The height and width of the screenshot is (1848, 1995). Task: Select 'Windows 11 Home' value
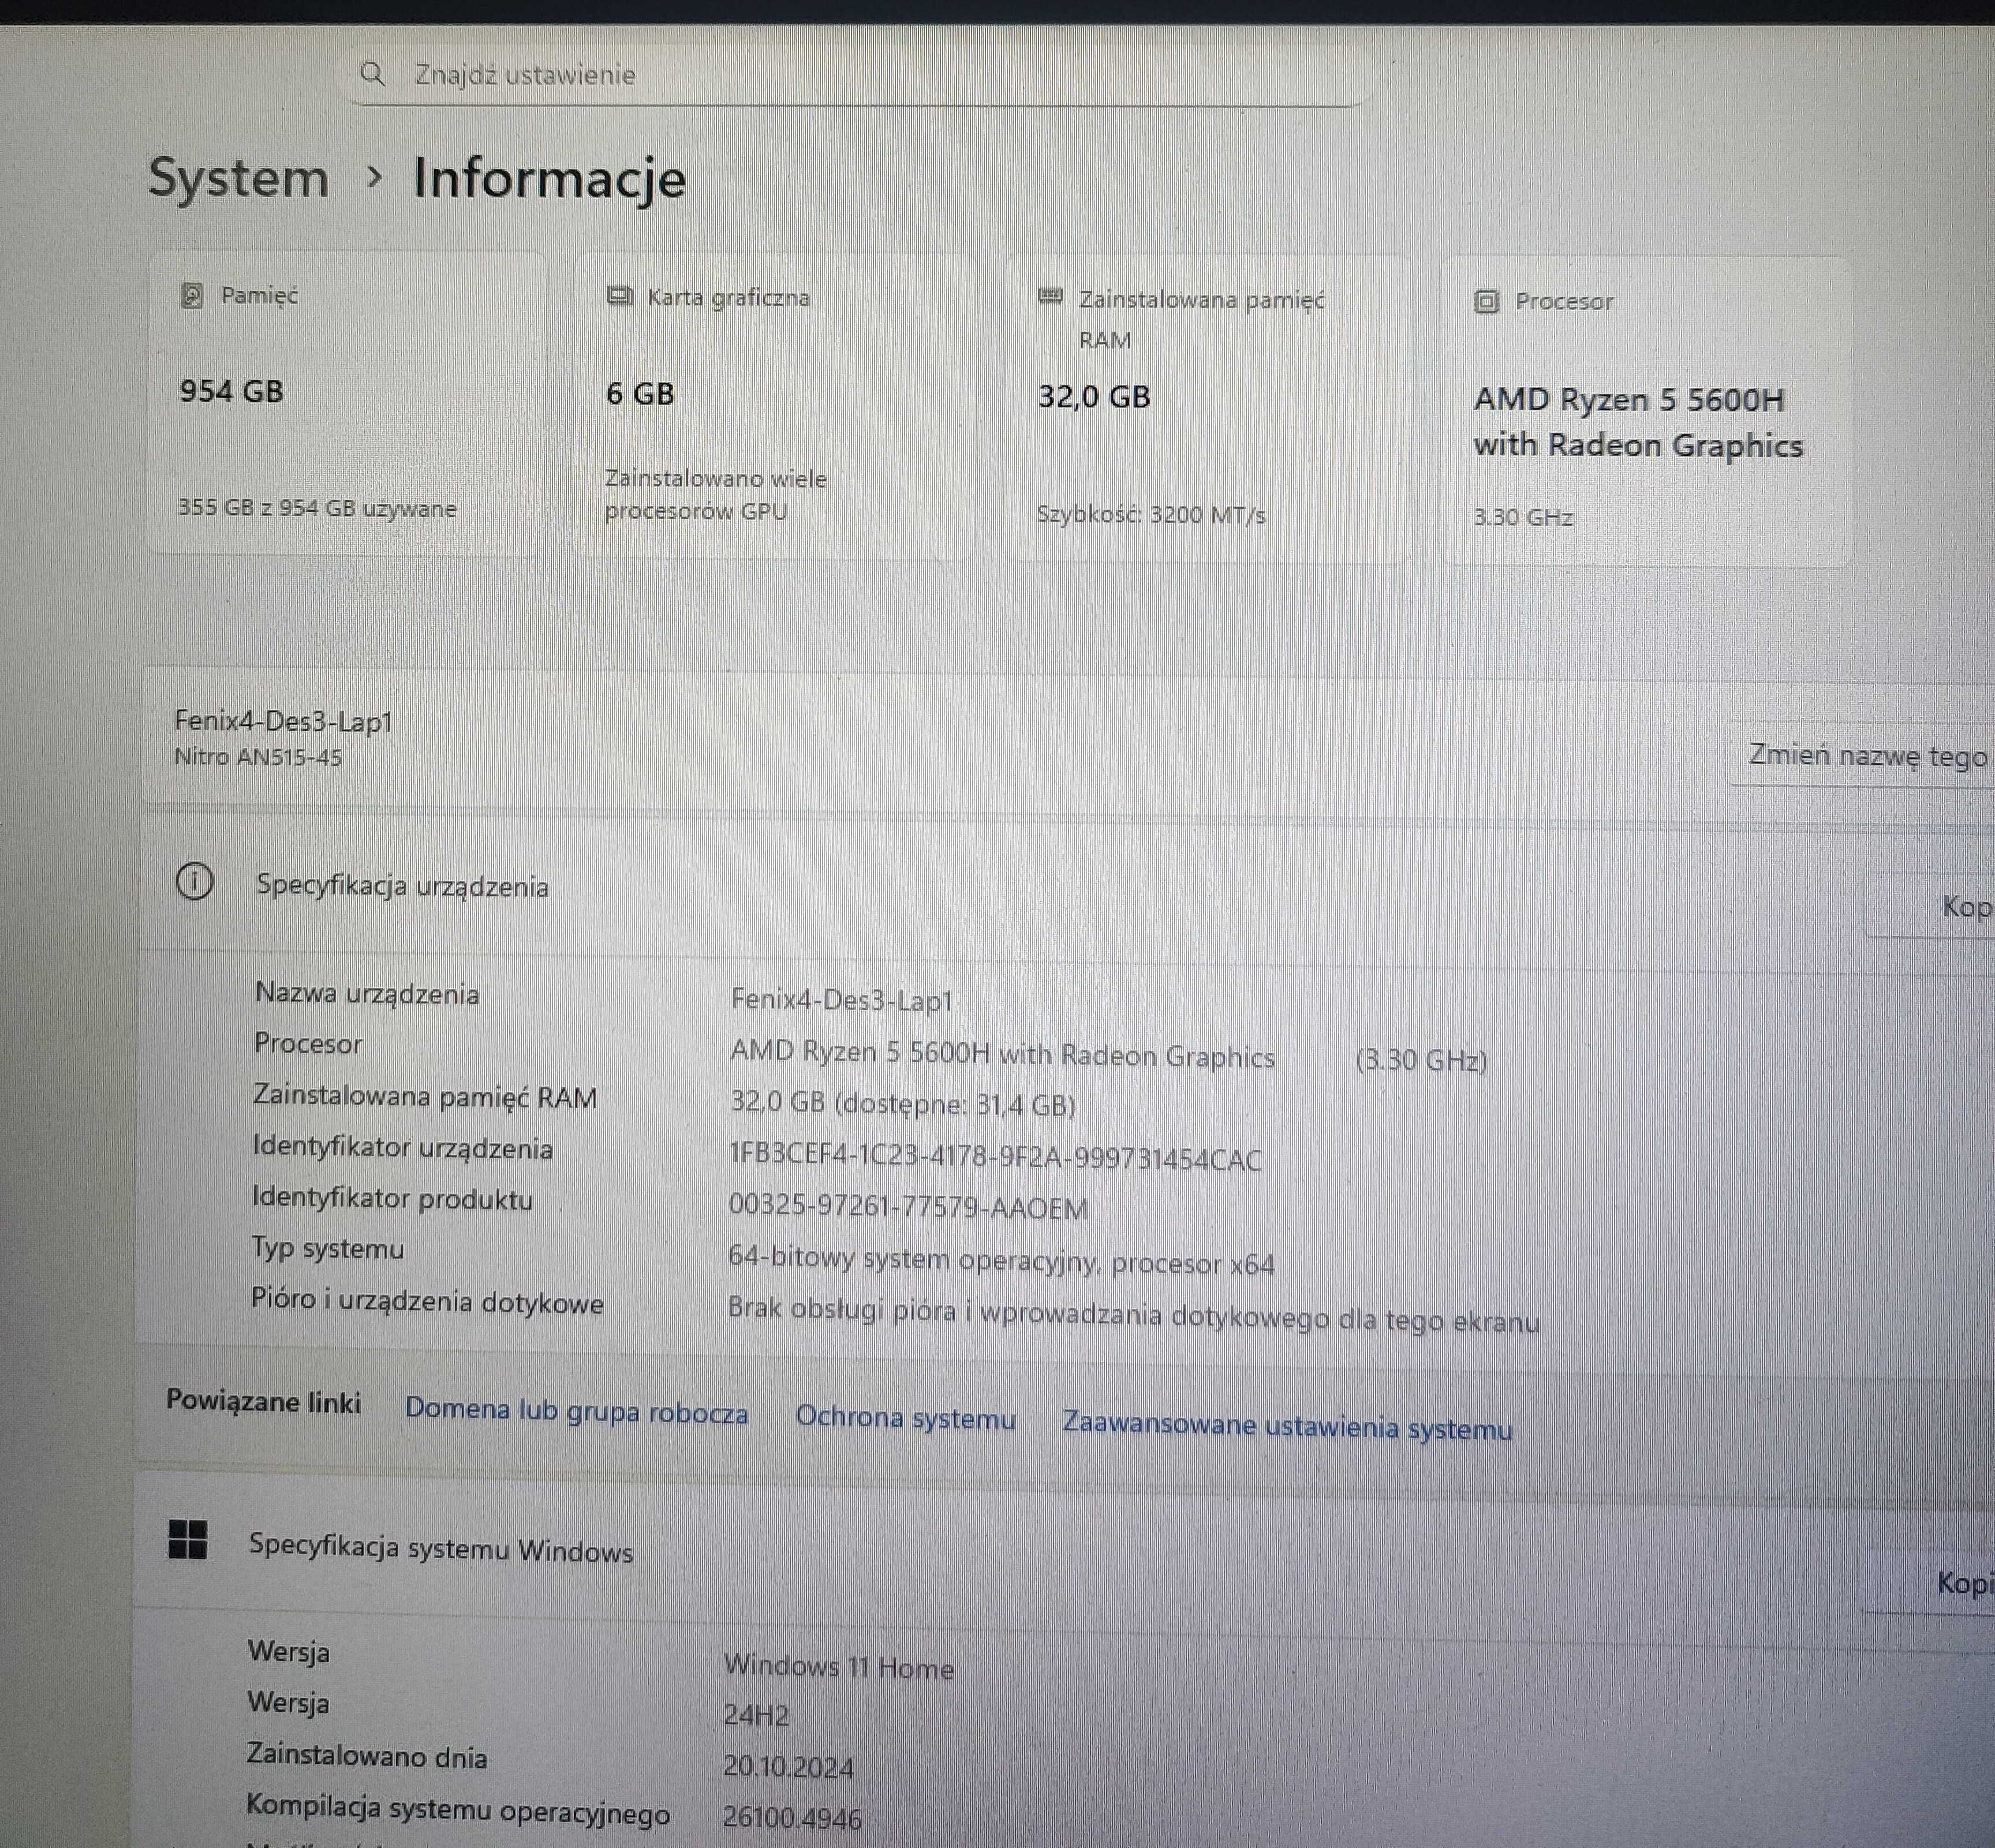tap(839, 1667)
